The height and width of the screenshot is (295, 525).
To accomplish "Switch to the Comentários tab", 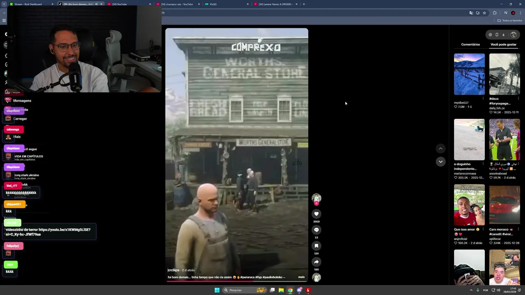I will click(x=470, y=44).
